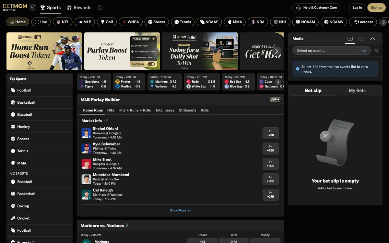Viewport: 389px width, 243px height.
Task: Toggle the Apply Boost switch on banner
Action: pyautogui.click(x=151, y=64)
